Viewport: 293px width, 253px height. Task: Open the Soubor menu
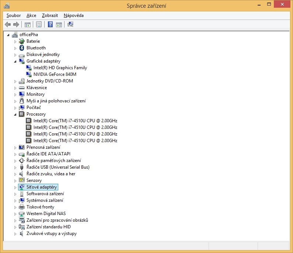pos(14,15)
